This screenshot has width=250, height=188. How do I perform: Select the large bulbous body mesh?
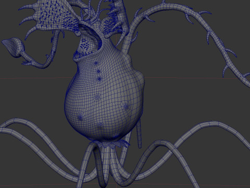click(x=104, y=98)
